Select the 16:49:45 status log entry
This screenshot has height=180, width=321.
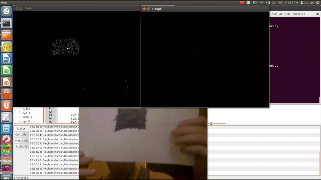pyautogui.click(x=54, y=160)
